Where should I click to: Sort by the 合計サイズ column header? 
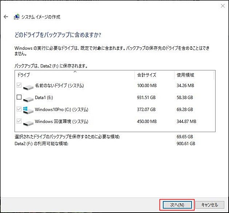click(154, 75)
